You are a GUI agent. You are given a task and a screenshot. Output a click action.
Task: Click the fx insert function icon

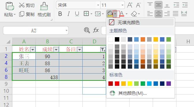(x=96, y=30)
